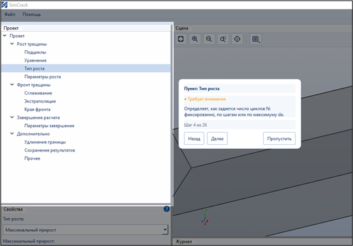Screen dimensions: 353x246
Task: Select Края фронта tree item
Action: click(38, 109)
